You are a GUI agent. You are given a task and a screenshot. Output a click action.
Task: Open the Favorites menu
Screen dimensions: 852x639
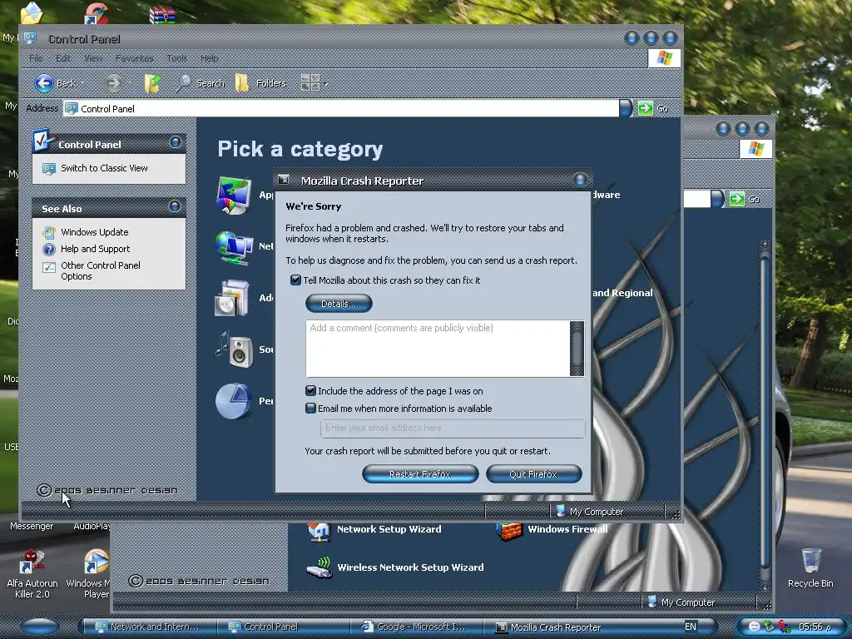click(134, 58)
